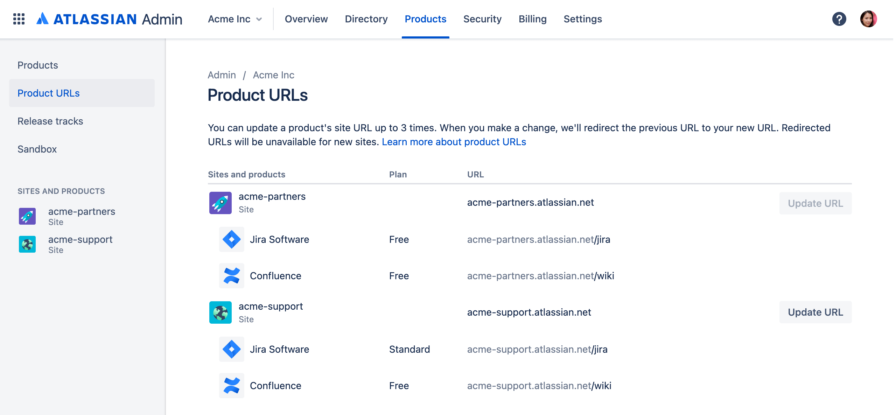Click acme-partners rocket icon in sidebar

[27, 216]
